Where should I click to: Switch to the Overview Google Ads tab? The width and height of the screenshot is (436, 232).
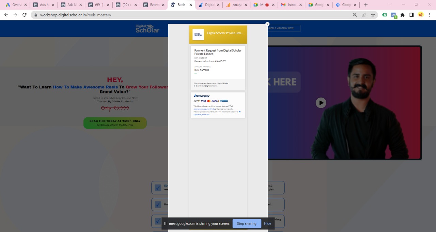point(16,5)
